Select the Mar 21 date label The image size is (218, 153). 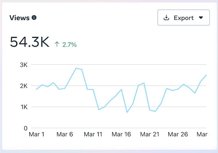coord(149,134)
